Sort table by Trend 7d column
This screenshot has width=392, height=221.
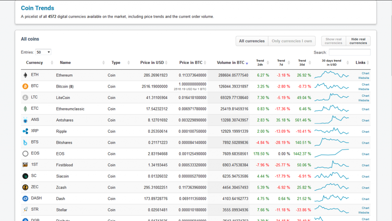281,63
